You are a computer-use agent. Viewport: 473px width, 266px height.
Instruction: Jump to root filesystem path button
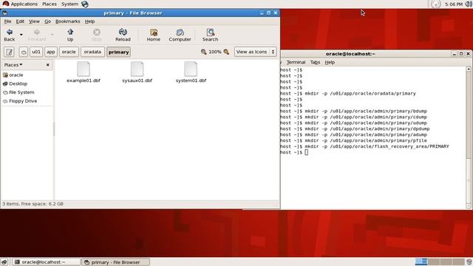(x=24, y=52)
